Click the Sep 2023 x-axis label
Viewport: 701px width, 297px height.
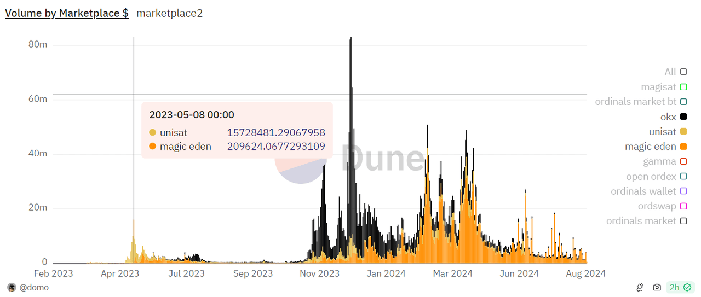tap(253, 273)
